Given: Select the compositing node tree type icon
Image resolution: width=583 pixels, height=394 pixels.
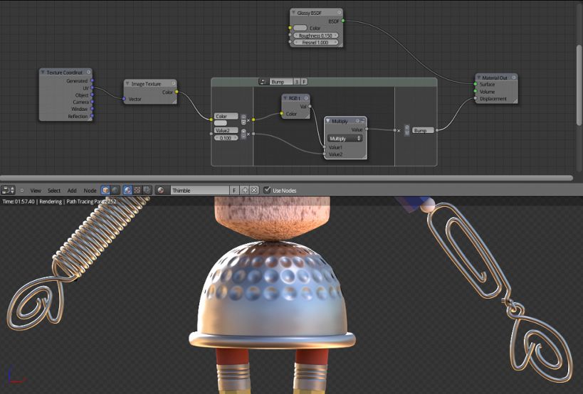Looking at the screenshot, I should pos(147,190).
